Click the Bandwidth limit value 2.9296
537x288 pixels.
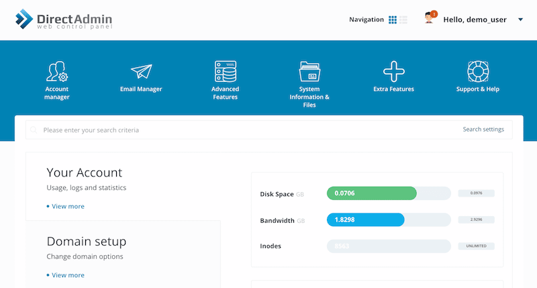click(476, 220)
